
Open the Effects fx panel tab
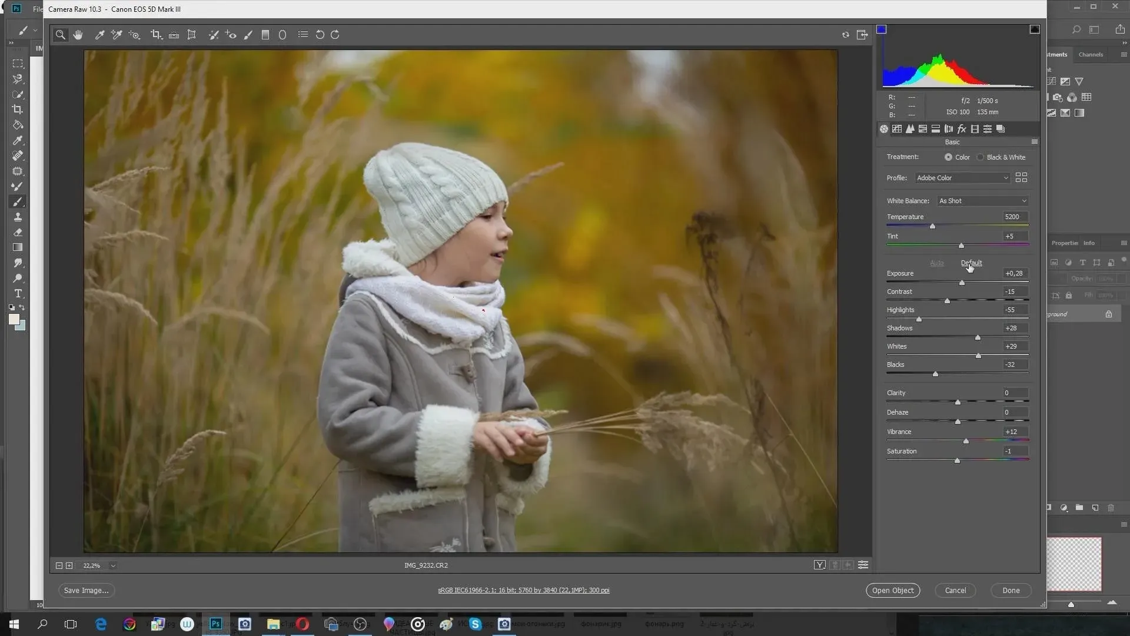[x=962, y=129]
